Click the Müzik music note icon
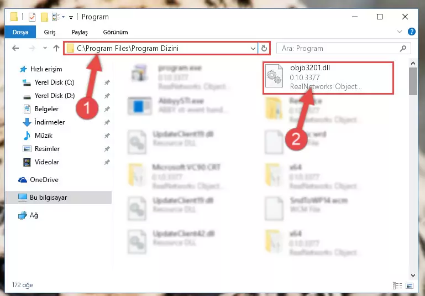Screen dimensions: 425x296 27,136
